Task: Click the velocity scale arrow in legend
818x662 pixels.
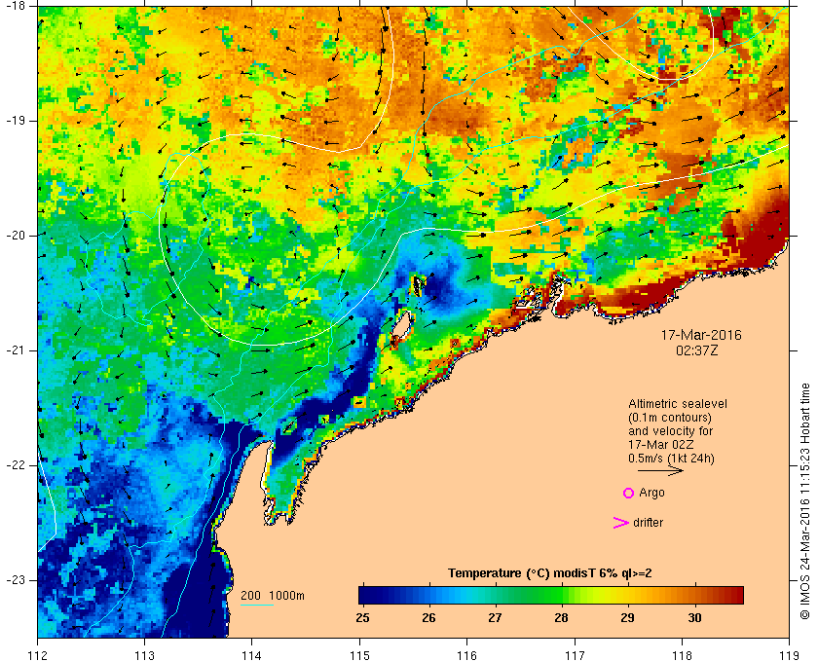Action: coord(660,470)
